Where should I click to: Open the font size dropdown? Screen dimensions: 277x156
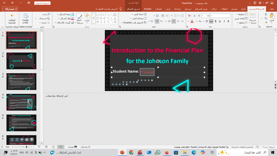(202, 16)
